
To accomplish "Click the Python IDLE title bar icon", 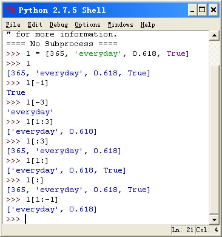I will pyautogui.click(x=10, y=10).
